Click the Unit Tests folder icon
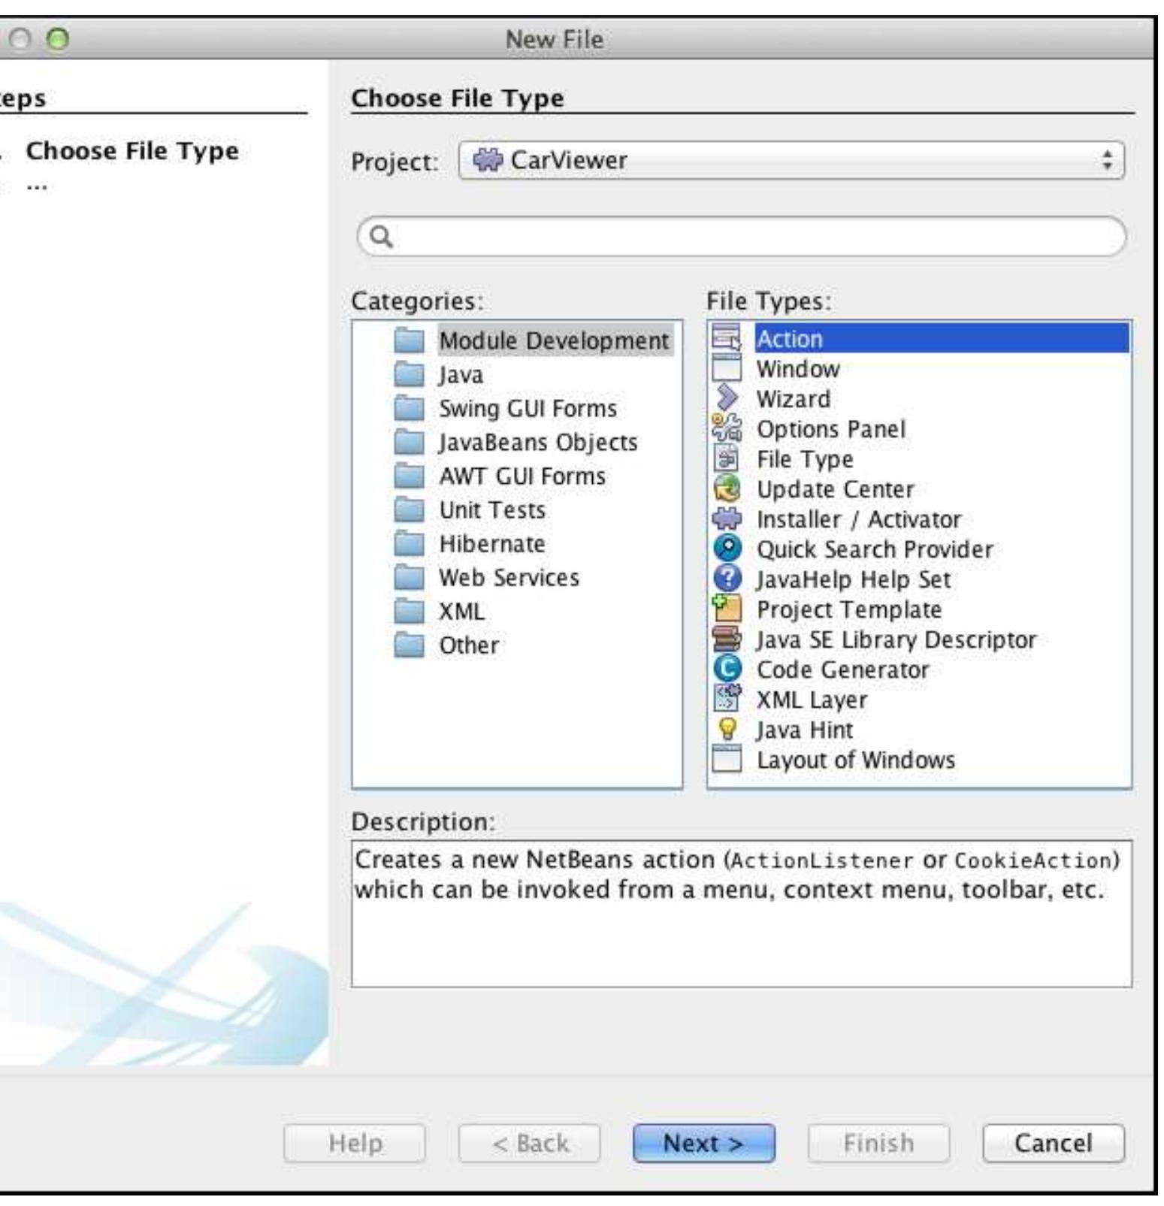This screenshot has width=1164, height=1206. (x=410, y=509)
